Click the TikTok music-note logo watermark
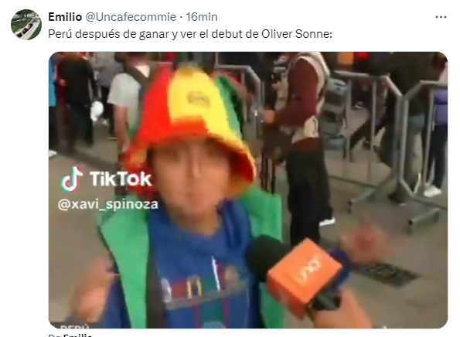 pyautogui.click(x=72, y=179)
